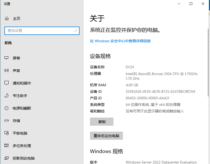The height and width of the screenshot is (164, 210).
Task: Click the home icon beside 主页
Action: click(7, 19)
